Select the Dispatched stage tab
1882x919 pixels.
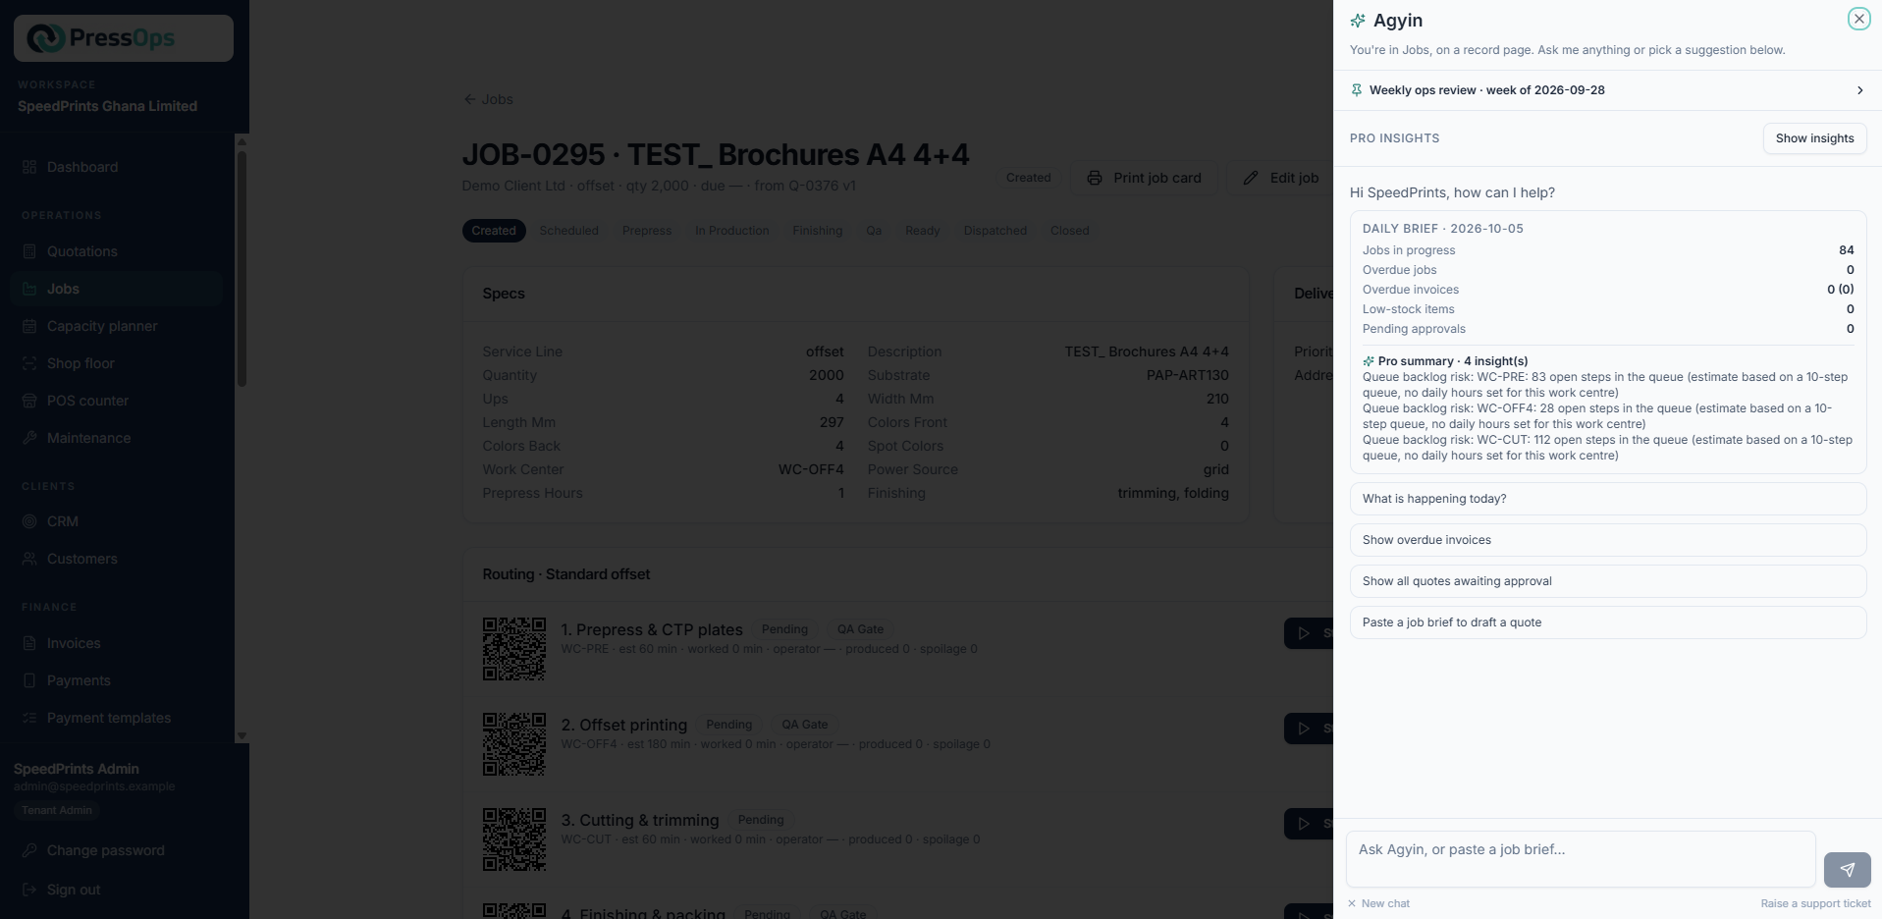point(995,231)
